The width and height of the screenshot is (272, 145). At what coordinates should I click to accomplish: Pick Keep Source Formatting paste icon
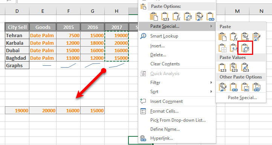click(257, 36)
